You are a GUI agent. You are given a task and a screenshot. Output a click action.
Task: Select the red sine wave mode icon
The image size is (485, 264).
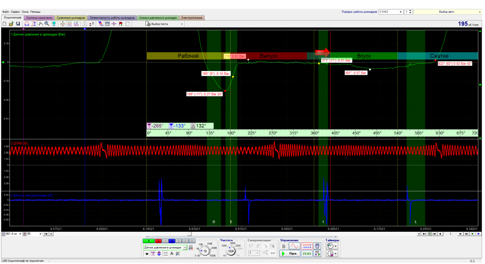click(x=295, y=246)
